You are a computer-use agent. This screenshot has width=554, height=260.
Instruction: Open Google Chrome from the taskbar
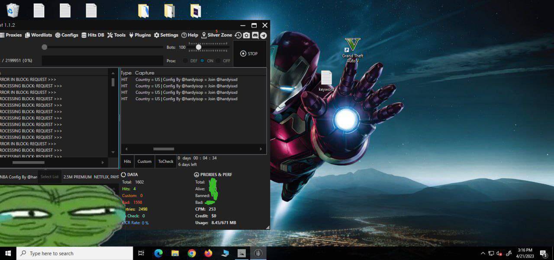(192, 253)
